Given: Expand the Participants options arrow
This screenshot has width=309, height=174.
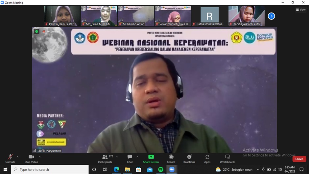Looking at the screenshot, I should pyautogui.click(x=117, y=157).
